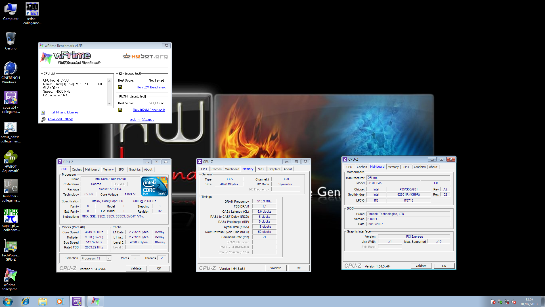The height and width of the screenshot is (307, 545).
Task: Click the DRAM Frequency 513.3 MHz field
Action: tap(264, 201)
